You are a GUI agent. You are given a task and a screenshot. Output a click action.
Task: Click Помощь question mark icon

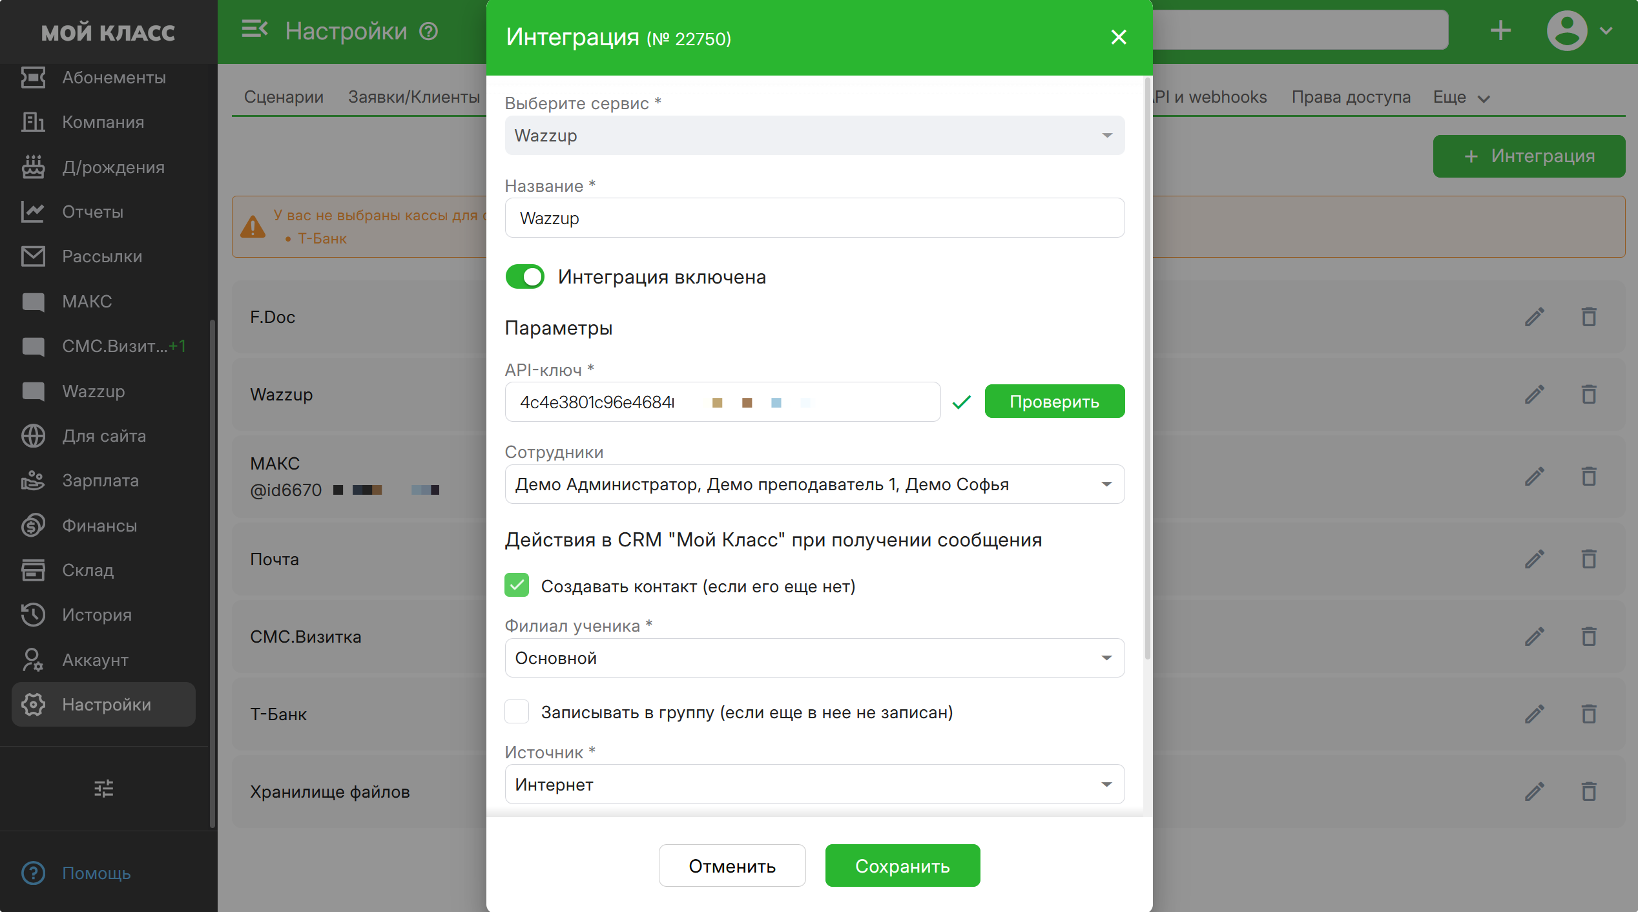[x=33, y=873]
